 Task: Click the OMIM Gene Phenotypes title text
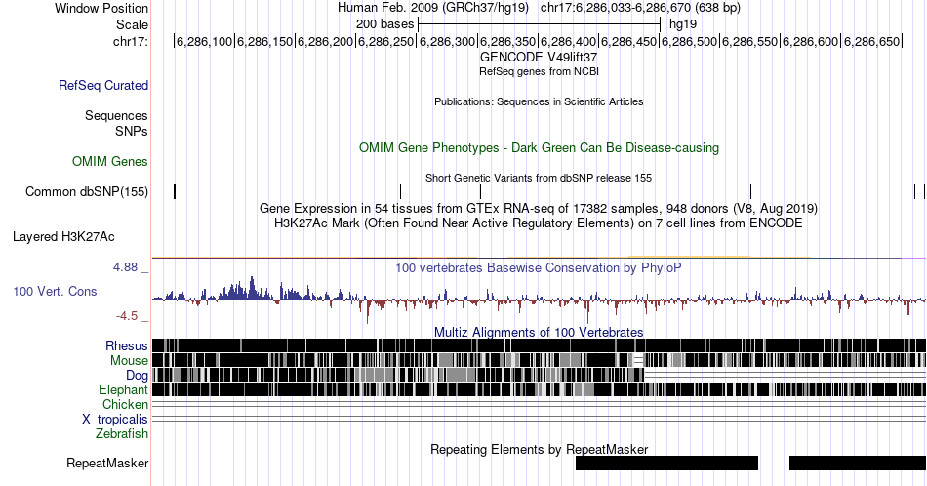pyautogui.click(x=539, y=147)
